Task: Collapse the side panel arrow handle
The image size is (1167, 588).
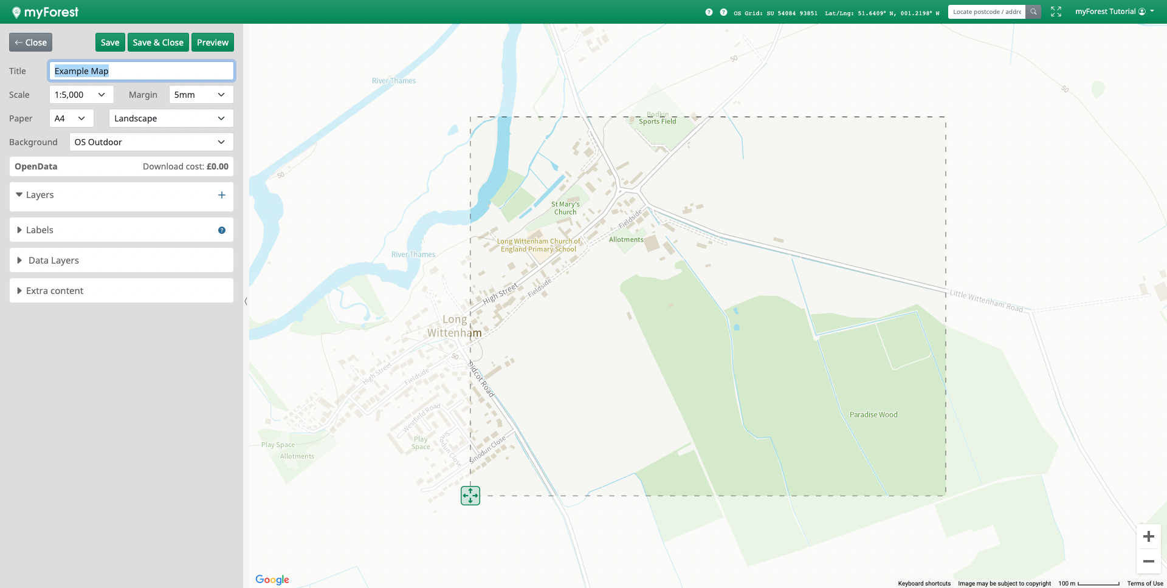Action: [246, 301]
